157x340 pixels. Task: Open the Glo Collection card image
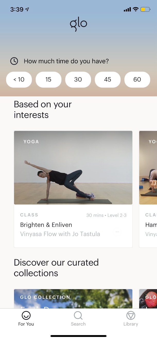(x=73, y=299)
